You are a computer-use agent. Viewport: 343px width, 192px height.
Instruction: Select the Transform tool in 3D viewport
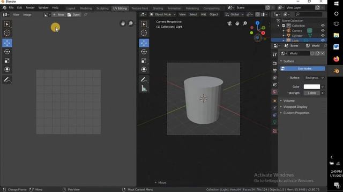(x=144, y=69)
